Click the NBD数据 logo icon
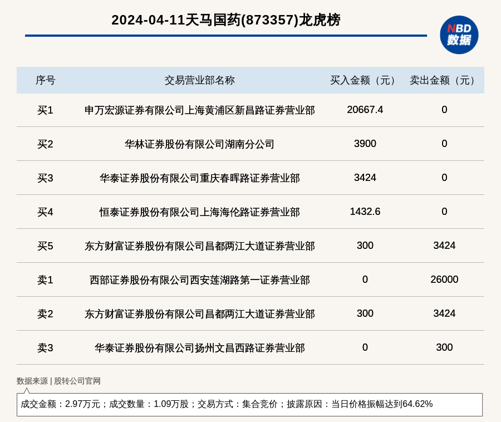This screenshot has height=422, width=501. point(459,35)
